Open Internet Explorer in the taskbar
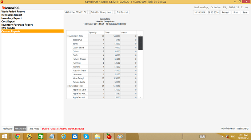This screenshot has width=251, height=140. pyautogui.click(x=63, y=136)
